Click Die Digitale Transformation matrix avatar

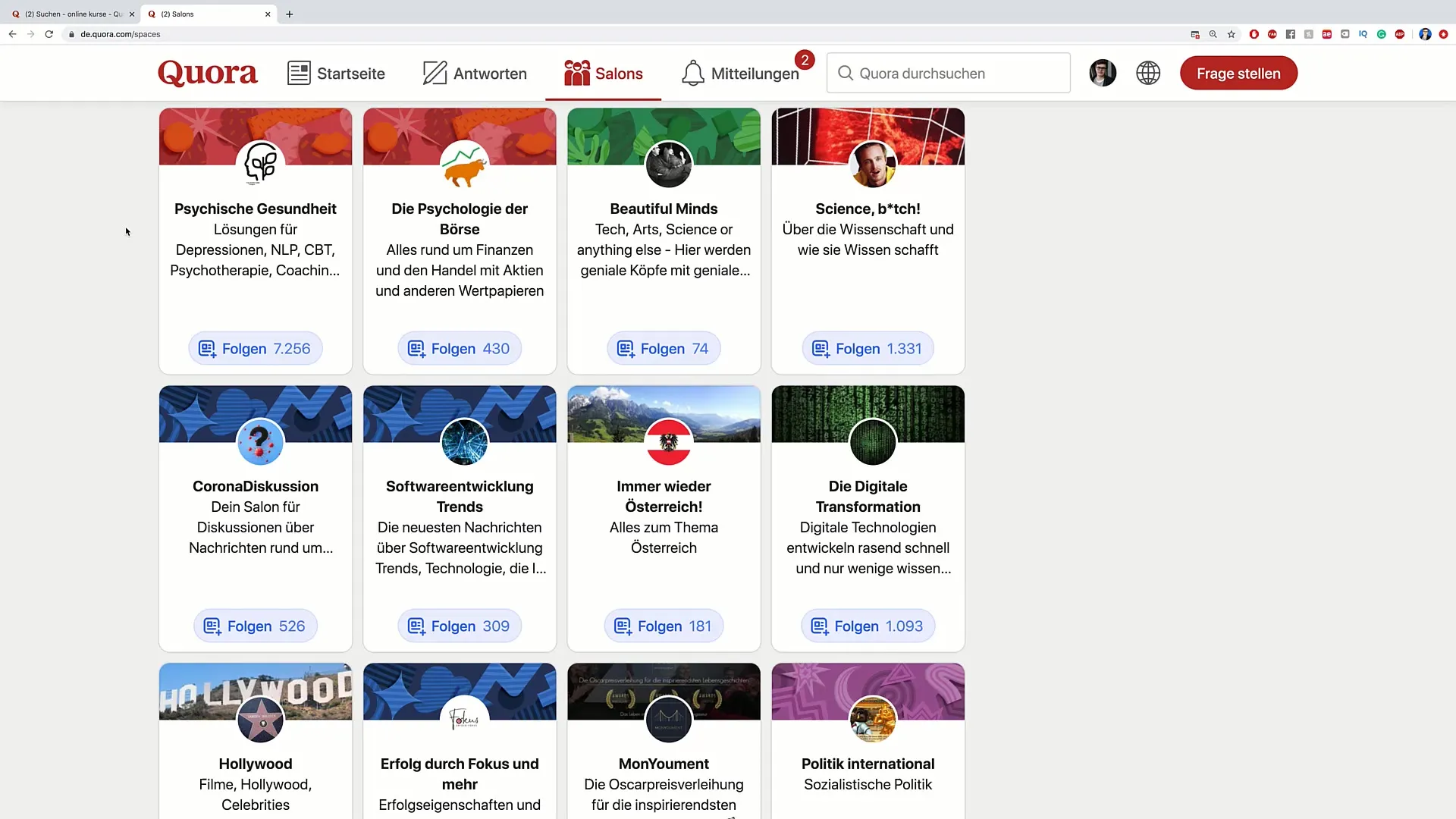coord(872,441)
